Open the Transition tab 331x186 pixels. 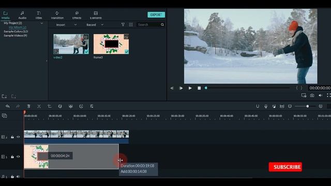[57, 15]
